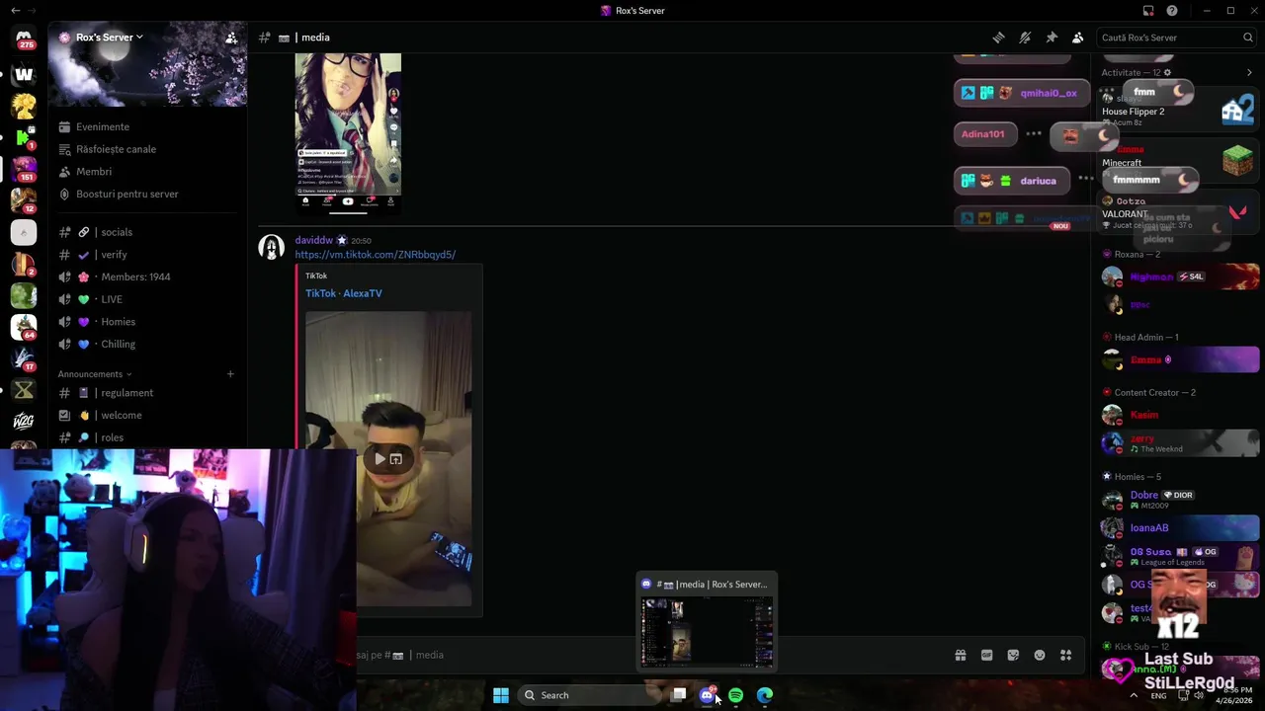The image size is (1265, 711).
Task: Click the Discord taskbar icon
Action: [707, 695]
